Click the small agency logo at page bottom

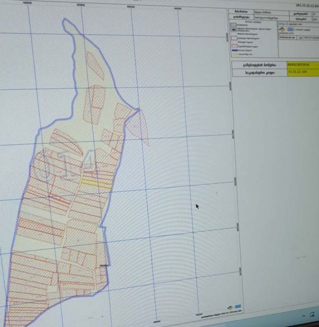(x=230, y=307)
